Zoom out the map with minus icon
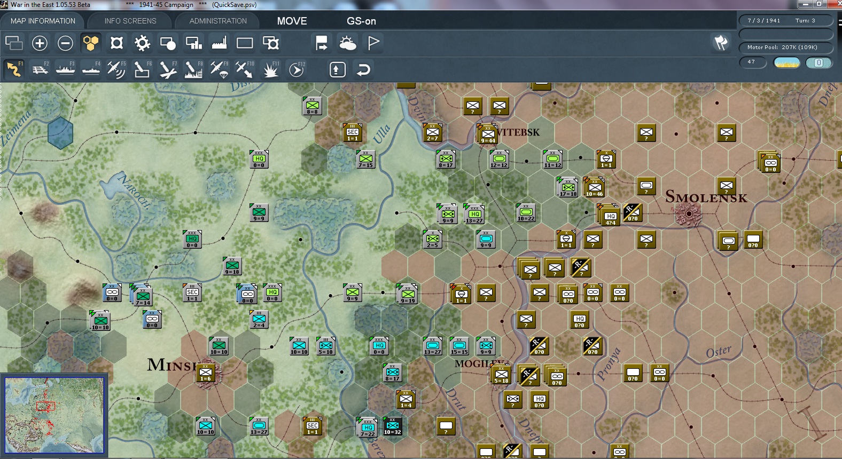The height and width of the screenshot is (459, 842). [x=65, y=43]
